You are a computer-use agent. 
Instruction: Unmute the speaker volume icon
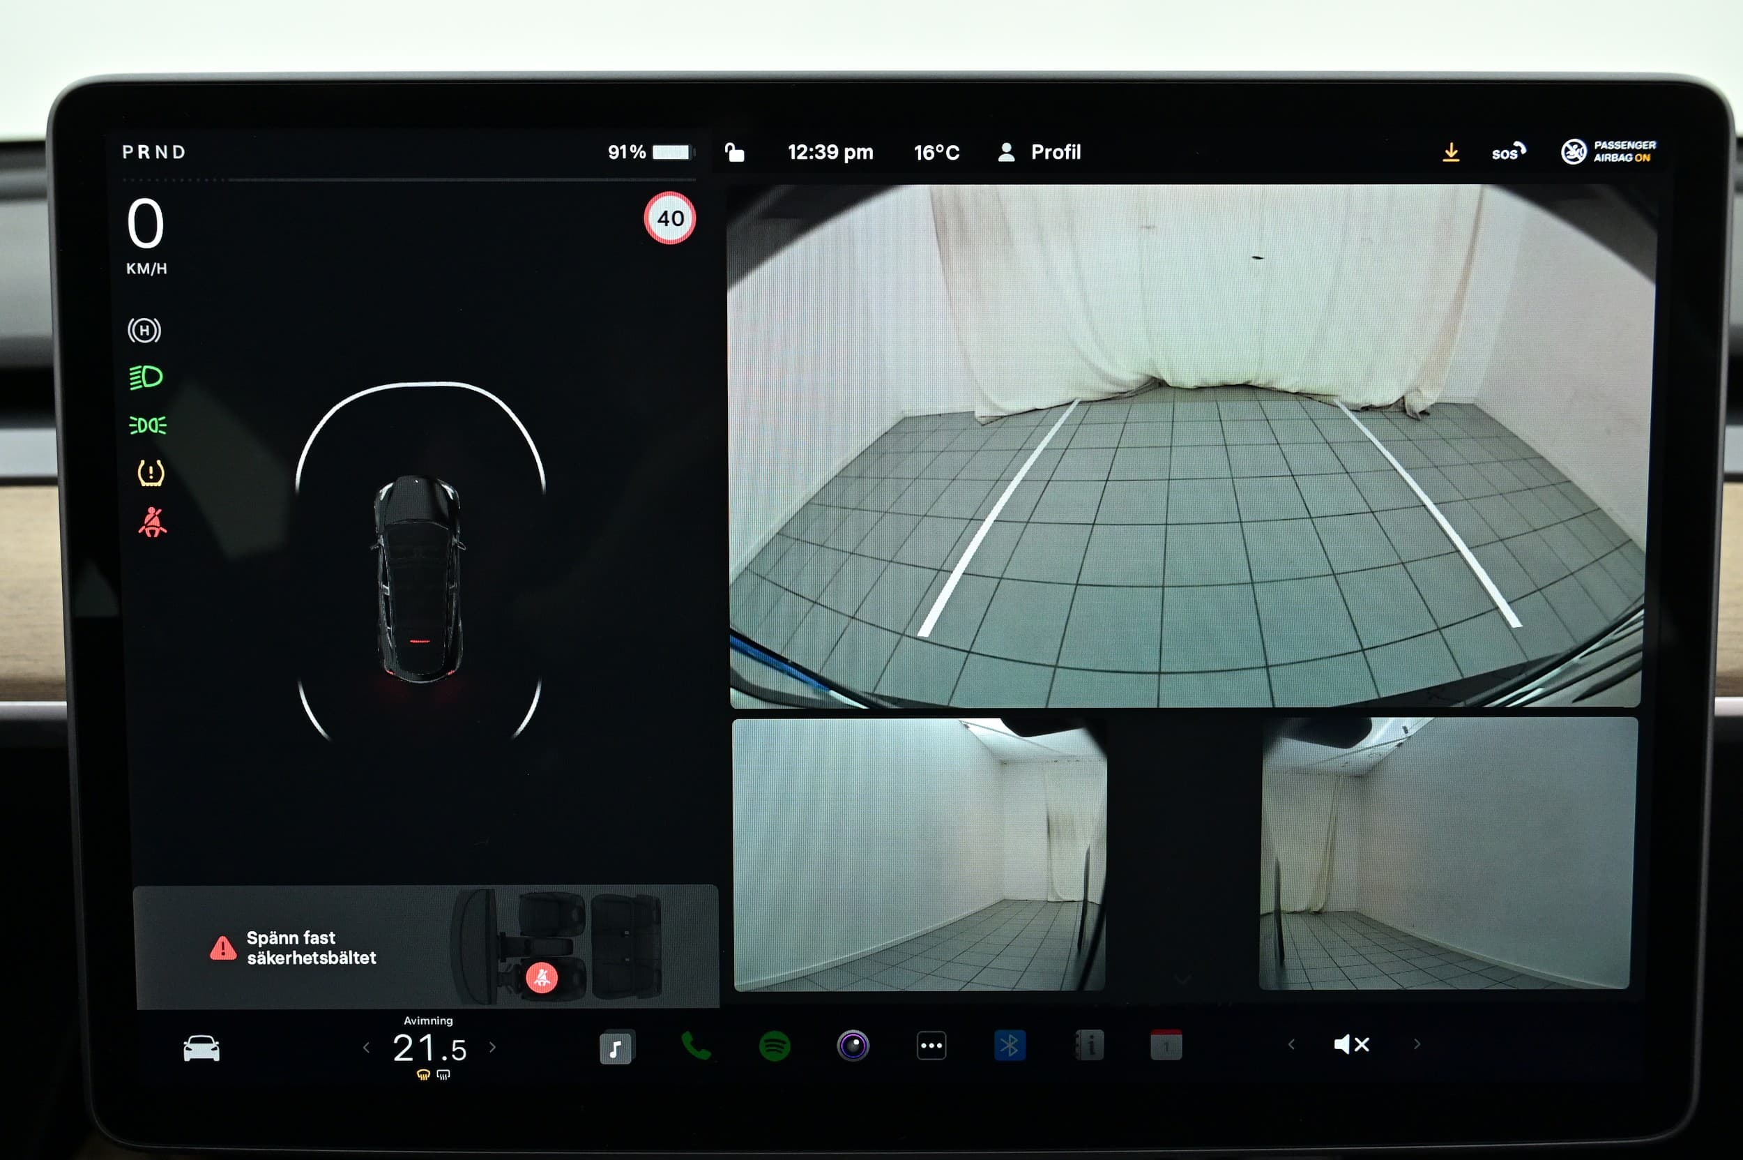tap(1351, 1045)
